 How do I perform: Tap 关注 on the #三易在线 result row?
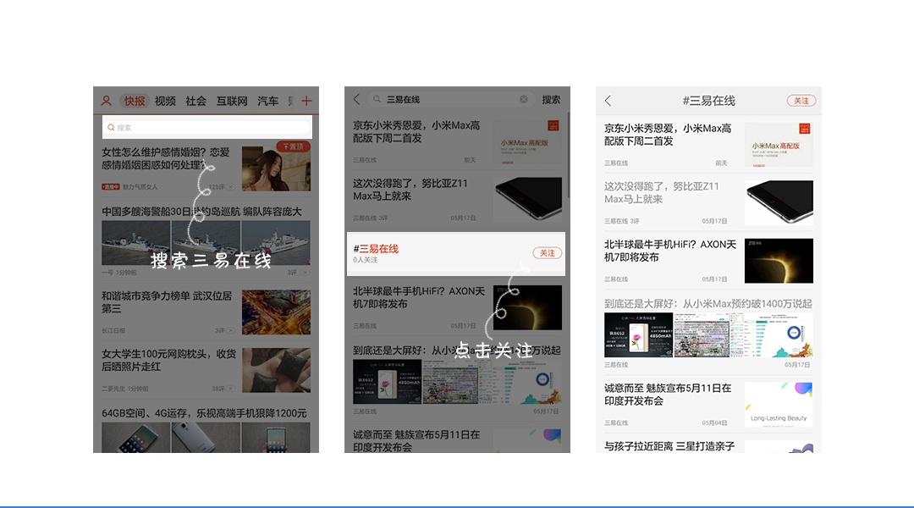[x=547, y=253]
